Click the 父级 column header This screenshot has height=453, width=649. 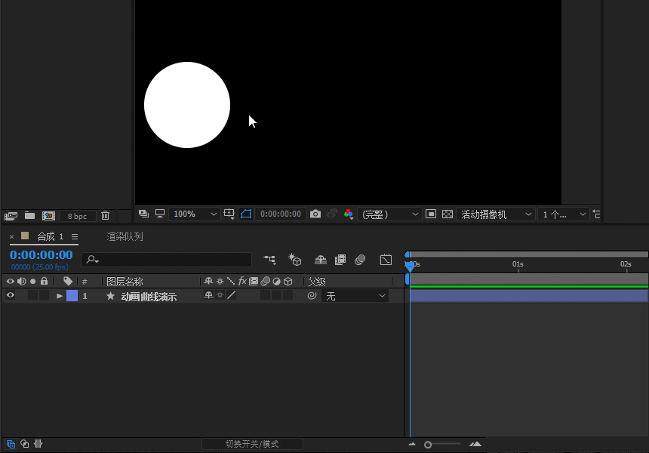click(x=317, y=282)
